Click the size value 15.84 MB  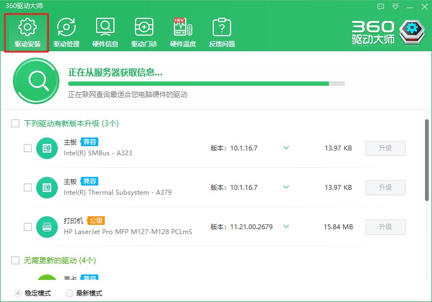click(339, 227)
